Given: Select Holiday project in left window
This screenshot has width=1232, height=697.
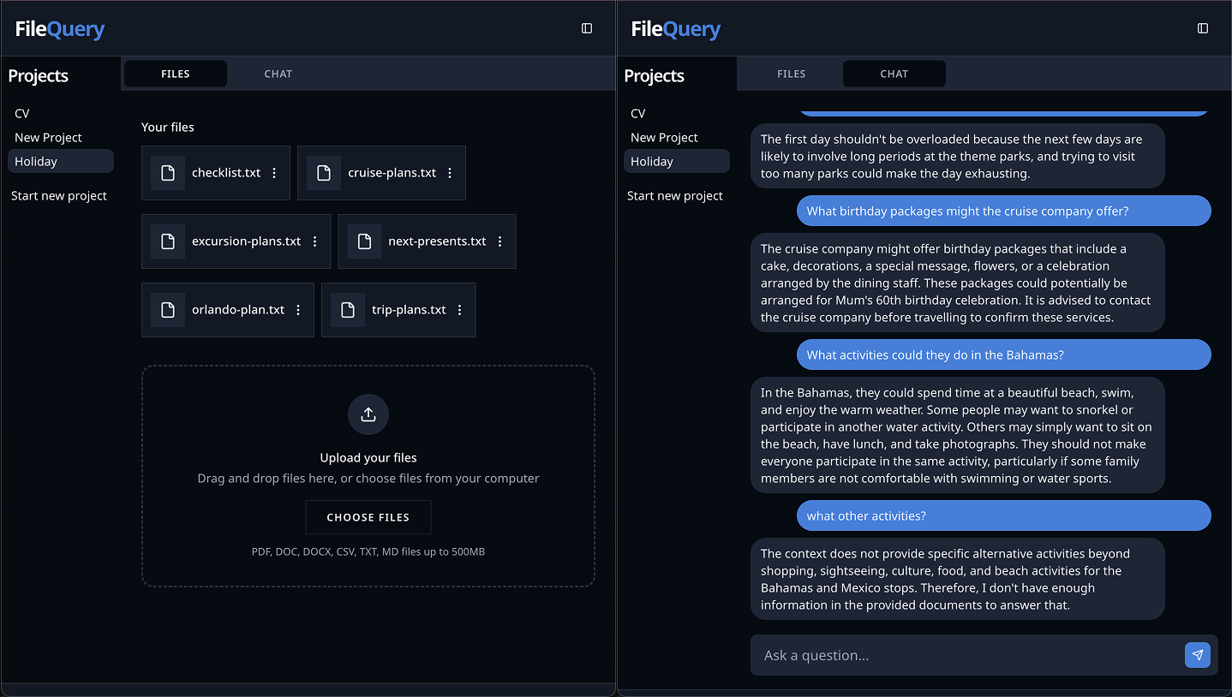Looking at the screenshot, I should tap(61, 161).
